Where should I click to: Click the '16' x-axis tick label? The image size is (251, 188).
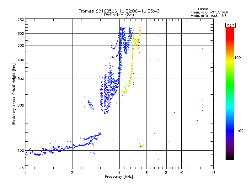[213, 173]
